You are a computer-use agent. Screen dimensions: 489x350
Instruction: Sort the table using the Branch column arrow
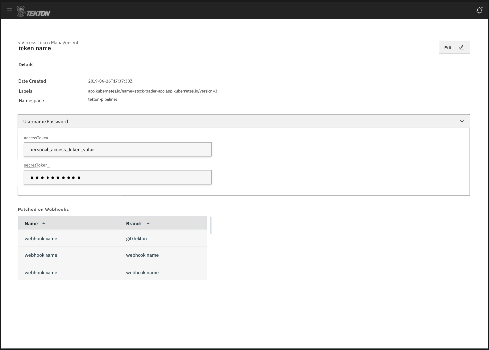click(x=148, y=223)
